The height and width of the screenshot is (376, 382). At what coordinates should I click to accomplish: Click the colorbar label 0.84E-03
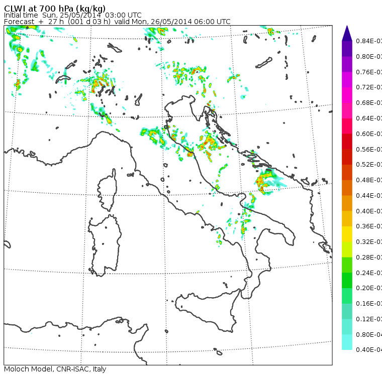[369, 41]
